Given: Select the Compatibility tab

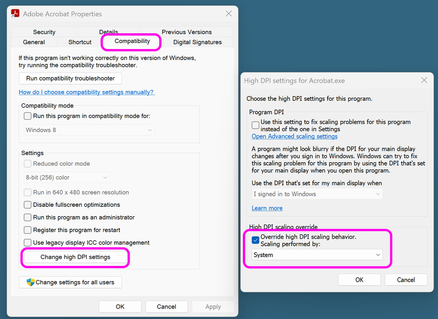Looking at the screenshot, I should [132, 41].
